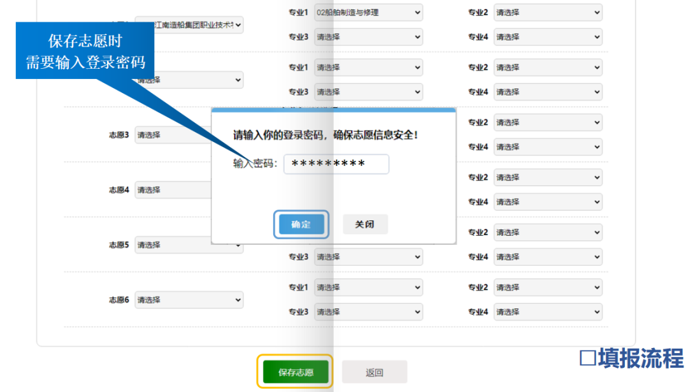Open 专业4 dropdown in the 志愿2 row
The image size is (688, 392).
(548, 92)
